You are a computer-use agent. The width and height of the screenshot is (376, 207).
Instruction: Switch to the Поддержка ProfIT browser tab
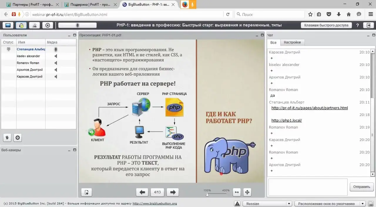(x=90, y=4)
